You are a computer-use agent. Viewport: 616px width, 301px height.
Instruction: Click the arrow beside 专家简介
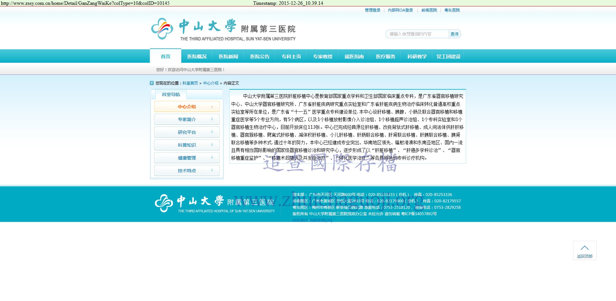[212, 119]
